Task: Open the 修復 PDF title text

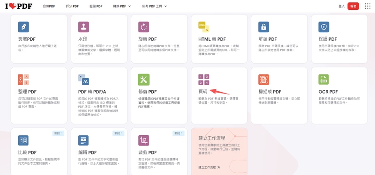Action: pyautogui.click(x=148, y=92)
